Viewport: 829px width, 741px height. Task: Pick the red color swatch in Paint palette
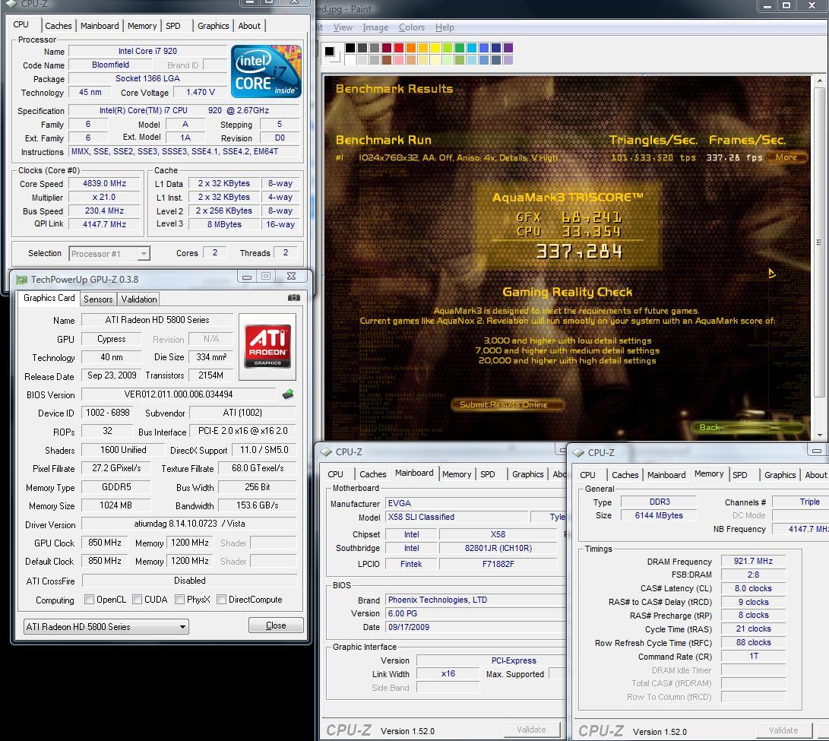(x=399, y=48)
